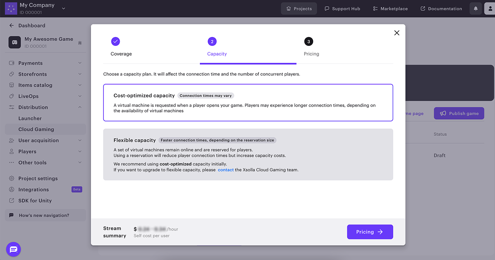Viewport: 495px width, 260px height.
Task: Click the Publish game button
Action: [x=459, y=113]
